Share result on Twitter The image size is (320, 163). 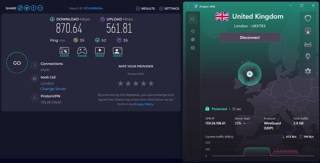click(27, 8)
